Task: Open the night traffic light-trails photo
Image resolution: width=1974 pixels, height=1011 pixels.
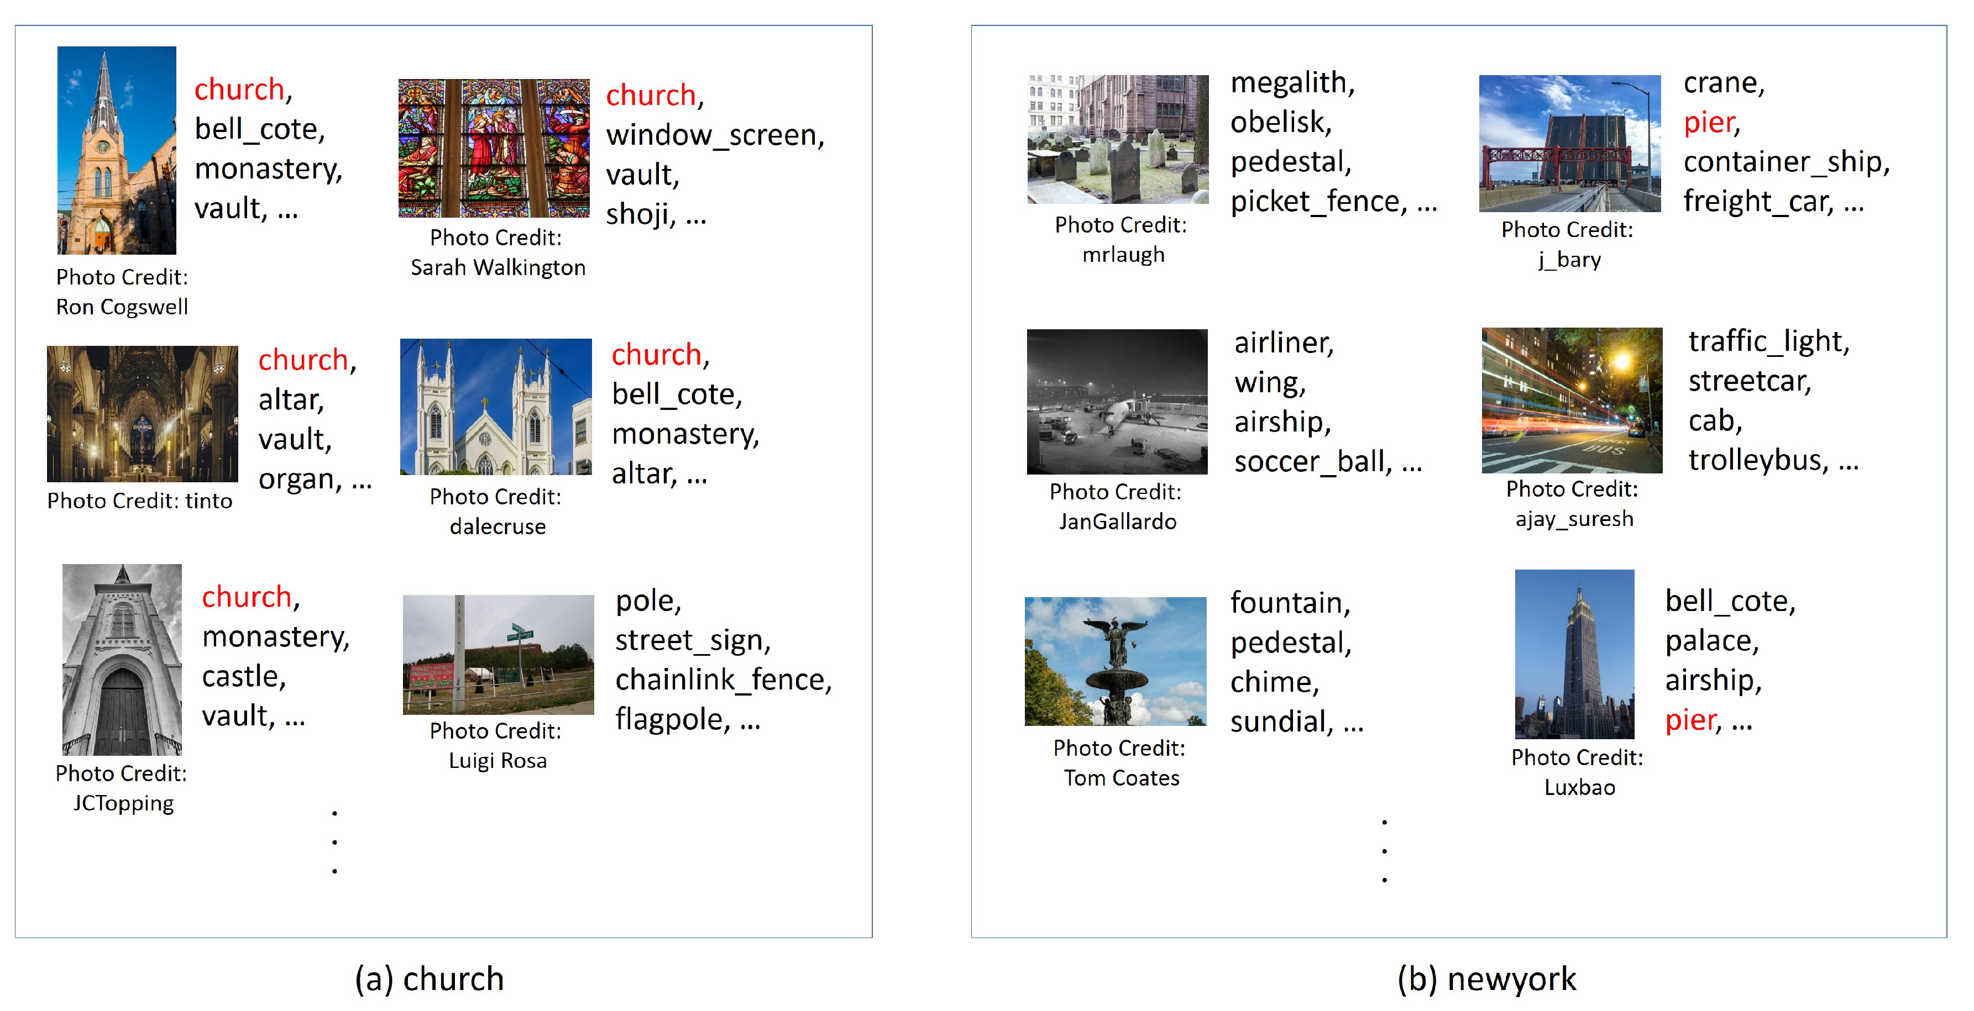Action: [1571, 400]
